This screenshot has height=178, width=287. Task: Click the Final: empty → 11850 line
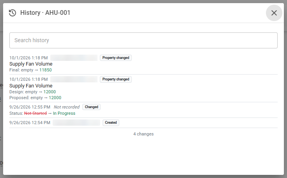point(30,70)
